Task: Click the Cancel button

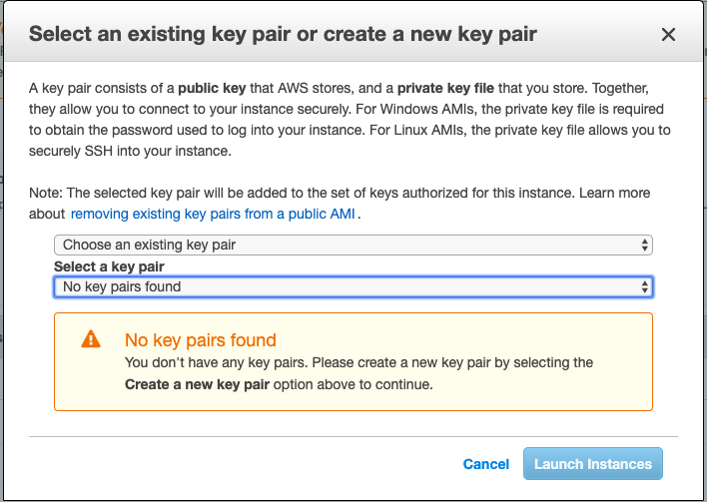Action: point(486,464)
